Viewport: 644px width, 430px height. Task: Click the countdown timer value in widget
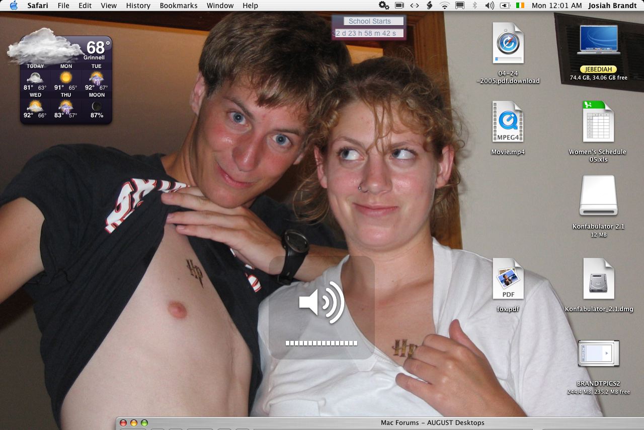tap(369, 33)
